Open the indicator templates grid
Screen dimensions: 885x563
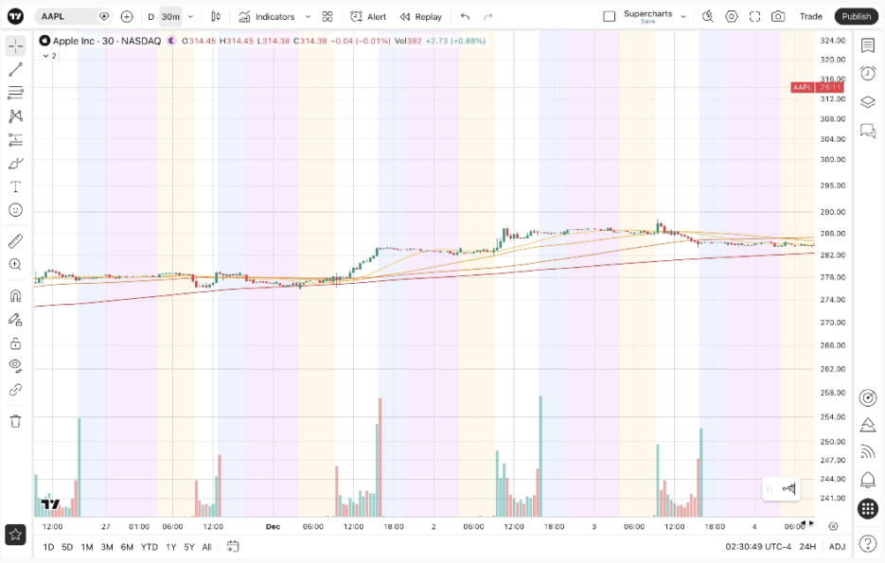(x=327, y=16)
